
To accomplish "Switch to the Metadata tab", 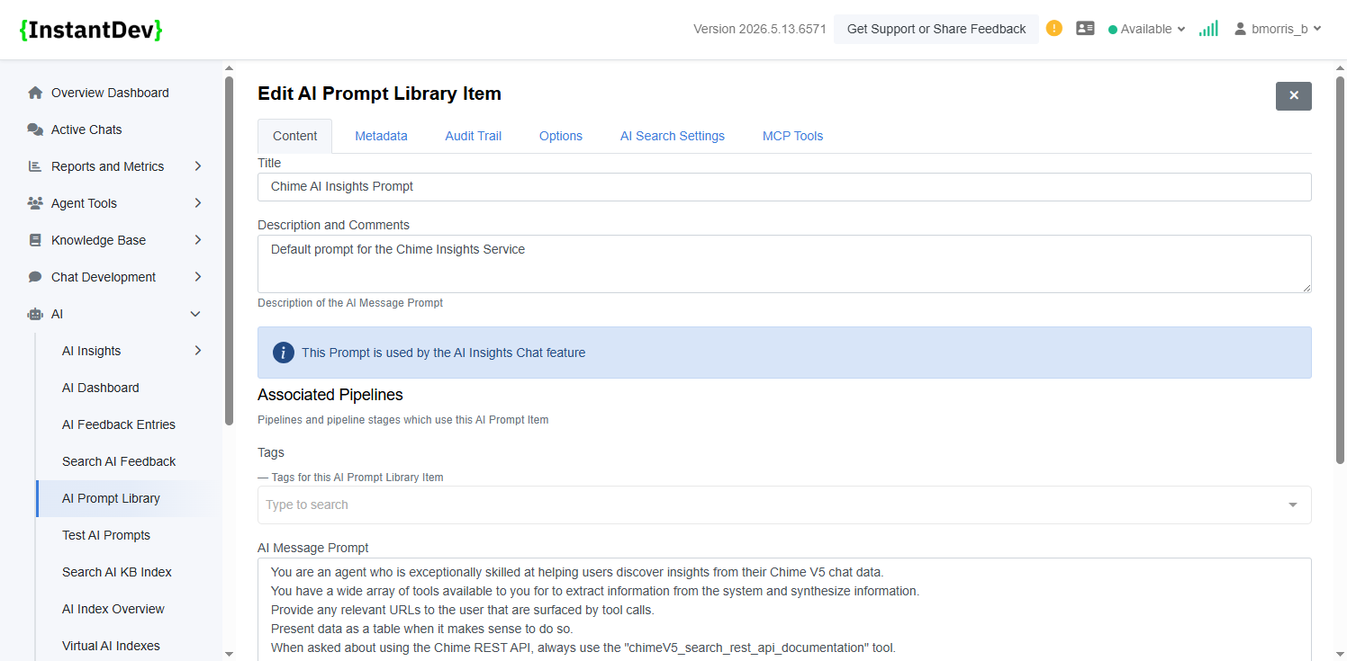I will click(381, 136).
